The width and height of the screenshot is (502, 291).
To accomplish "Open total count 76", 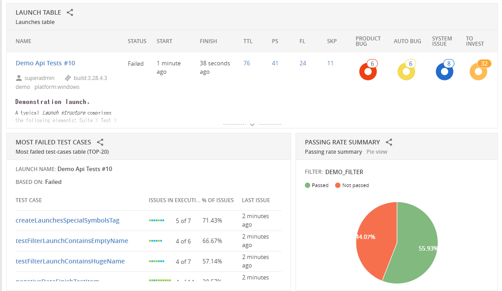I will point(247,63).
